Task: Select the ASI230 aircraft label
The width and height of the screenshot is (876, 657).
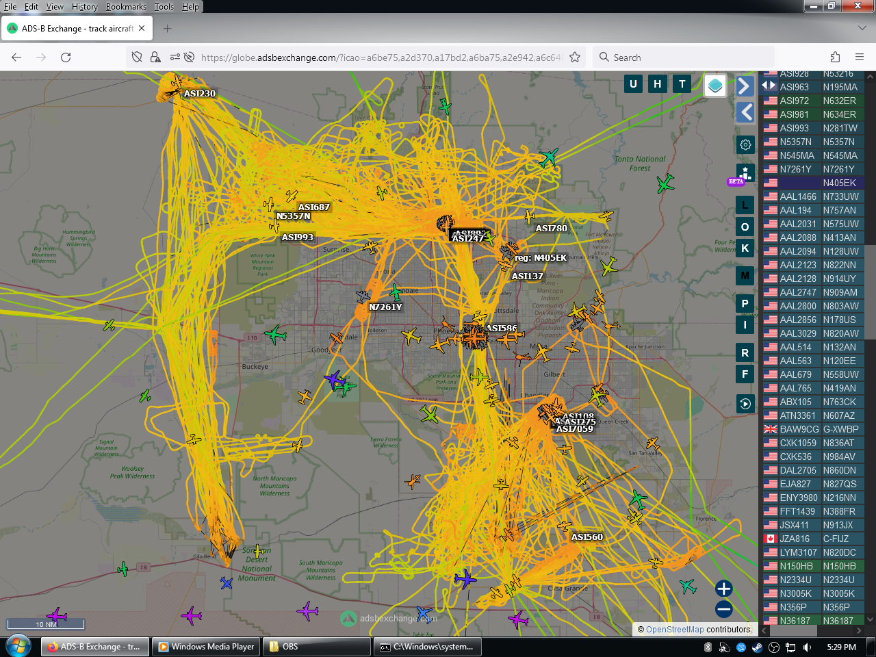Action: pos(199,94)
